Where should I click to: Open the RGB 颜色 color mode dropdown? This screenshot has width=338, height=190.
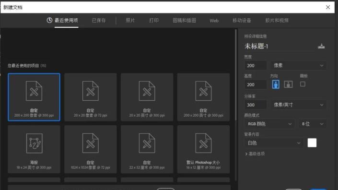coord(269,124)
